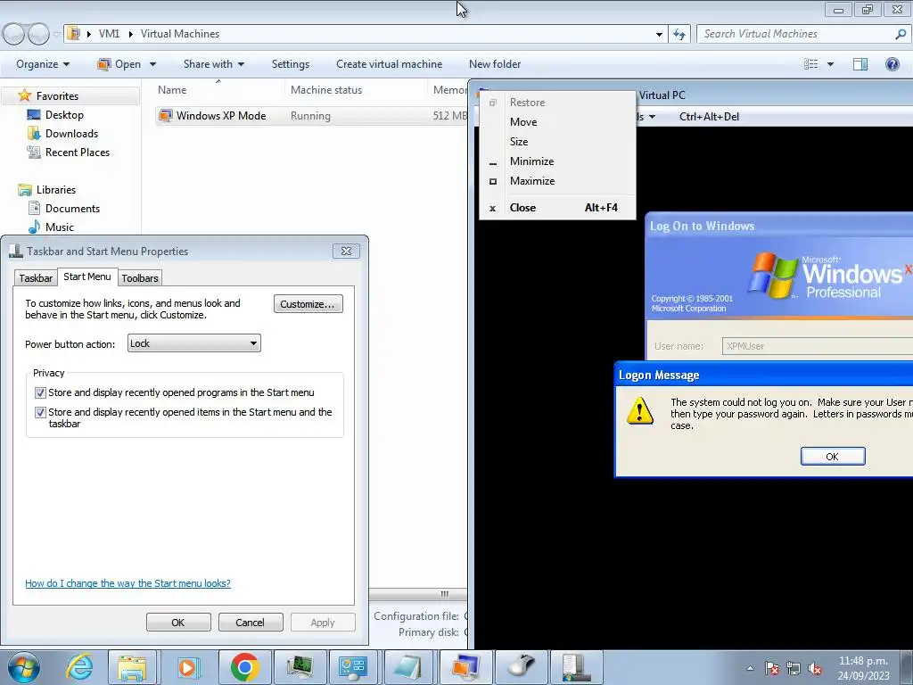
Task: Switch to the Toolbars tab
Action: tap(140, 278)
